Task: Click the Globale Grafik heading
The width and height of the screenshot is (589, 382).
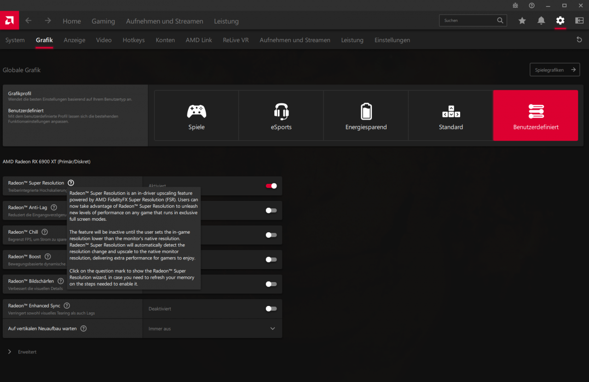Action: (22, 70)
